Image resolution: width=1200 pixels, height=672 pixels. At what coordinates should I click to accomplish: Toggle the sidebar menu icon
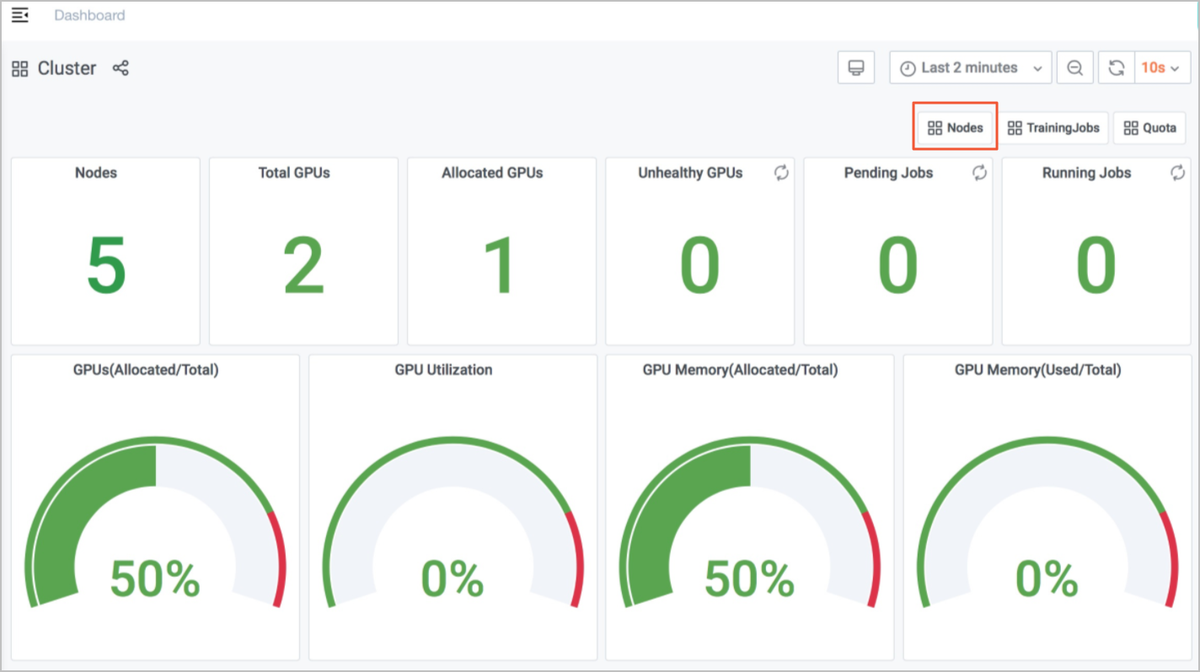click(x=19, y=15)
